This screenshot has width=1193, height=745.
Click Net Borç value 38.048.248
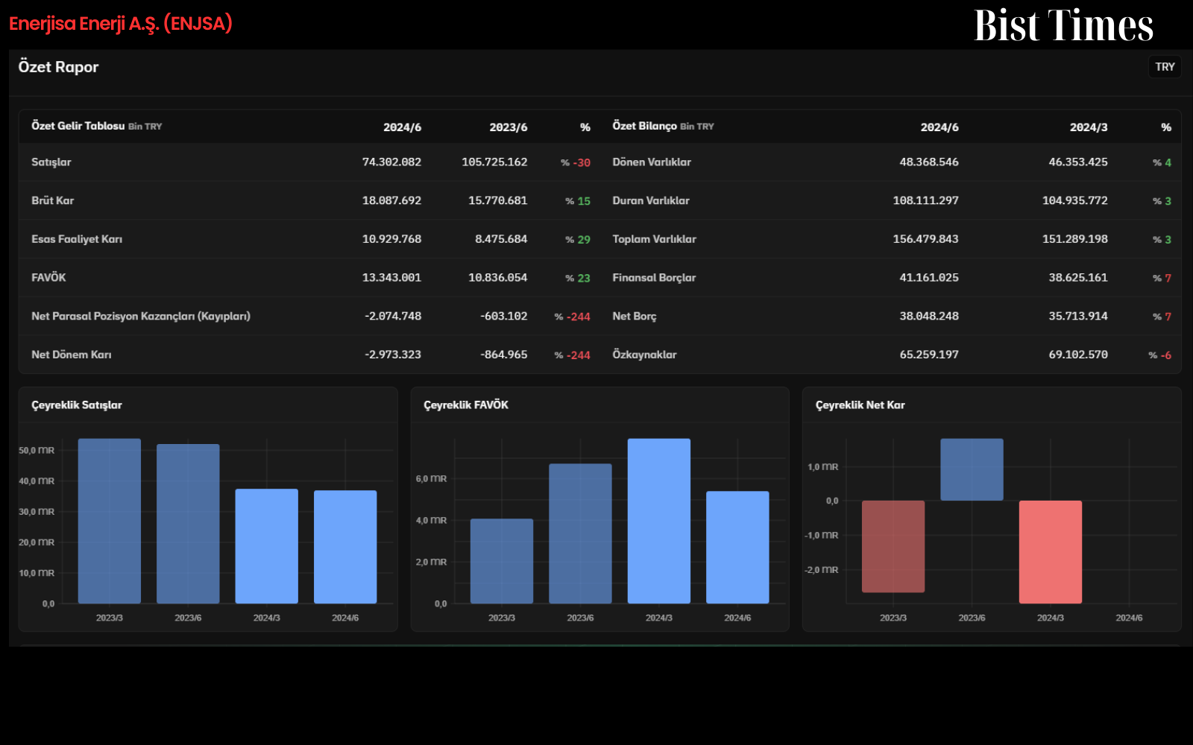(x=929, y=316)
